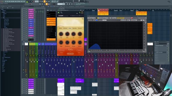The height and width of the screenshot is (96, 172).
Task: Click the Comp knob in KSHMR Essentials
Action: point(73,42)
